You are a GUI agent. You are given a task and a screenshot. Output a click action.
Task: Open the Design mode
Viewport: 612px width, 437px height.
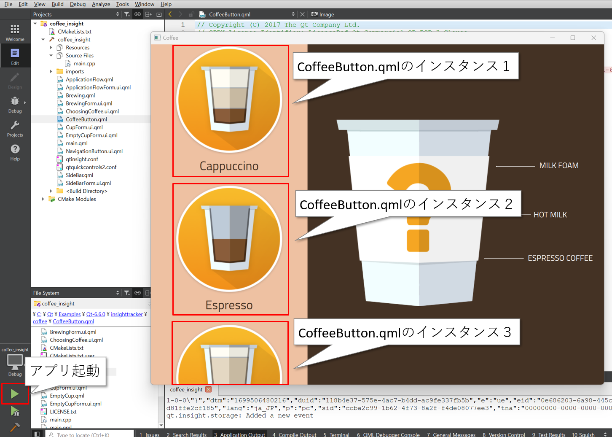pyautogui.click(x=15, y=80)
